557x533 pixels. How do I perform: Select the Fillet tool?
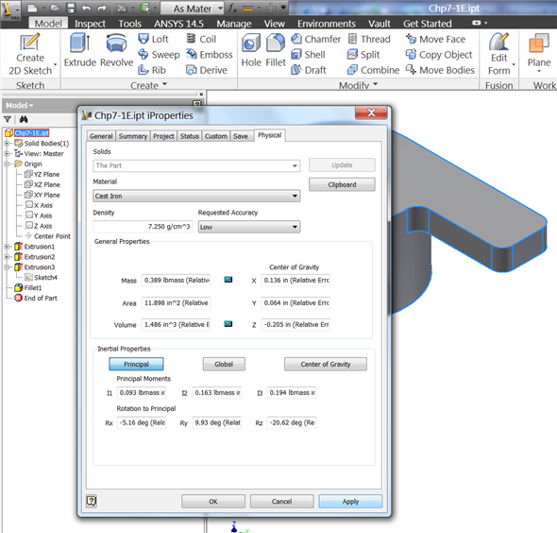click(276, 50)
